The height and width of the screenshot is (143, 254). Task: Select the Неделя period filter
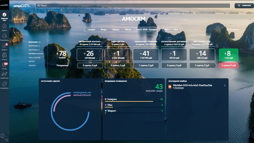tap(116, 29)
